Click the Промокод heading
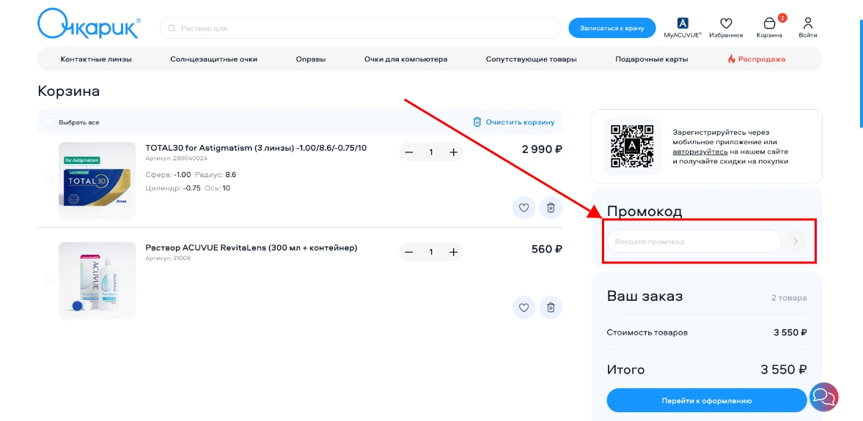The image size is (863, 421). pos(645,212)
